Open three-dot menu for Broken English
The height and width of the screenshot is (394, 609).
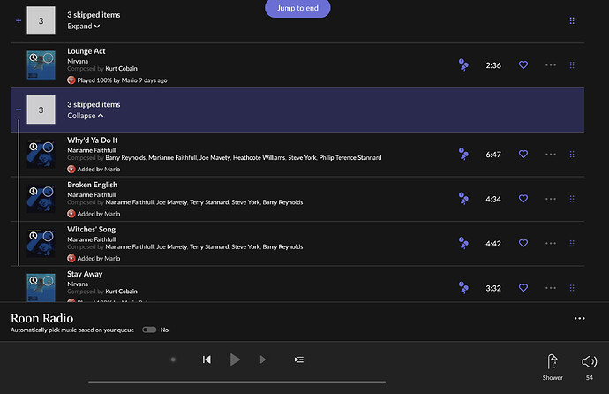[551, 199]
